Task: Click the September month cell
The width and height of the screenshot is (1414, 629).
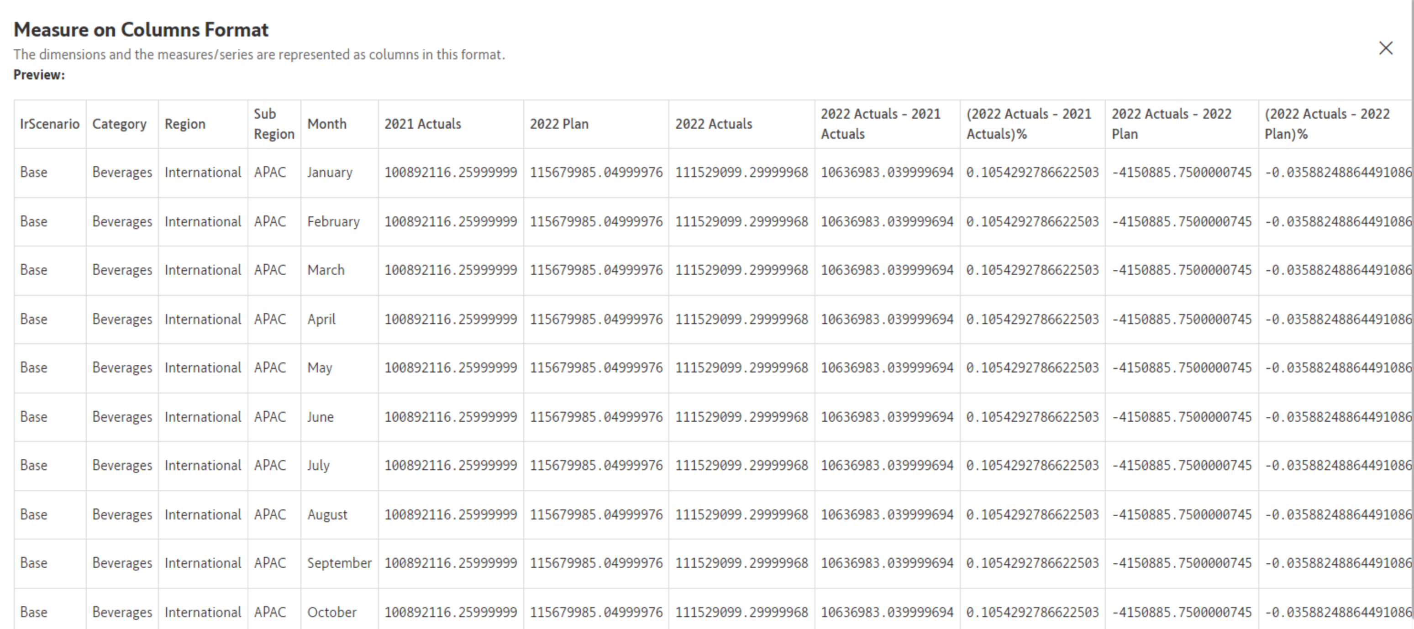Action: click(x=339, y=563)
